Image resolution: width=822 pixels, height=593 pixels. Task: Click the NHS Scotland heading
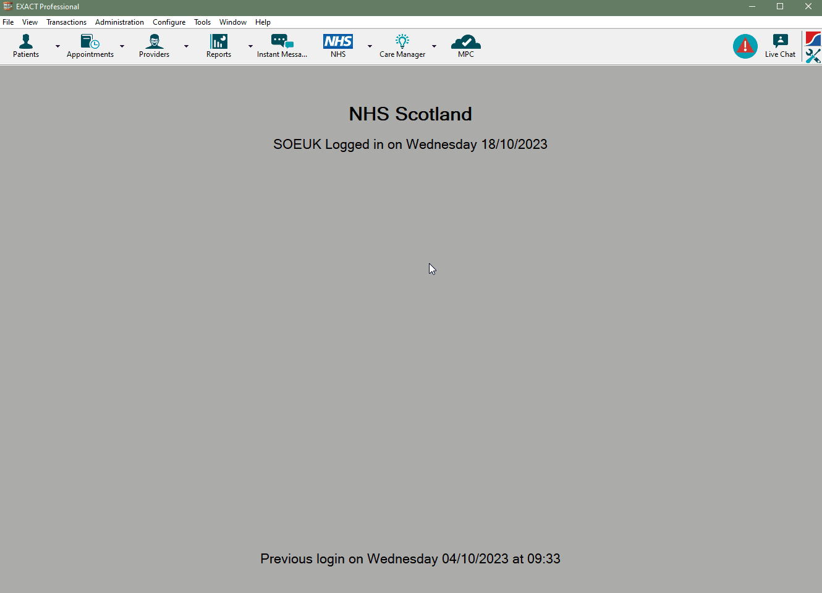(410, 114)
